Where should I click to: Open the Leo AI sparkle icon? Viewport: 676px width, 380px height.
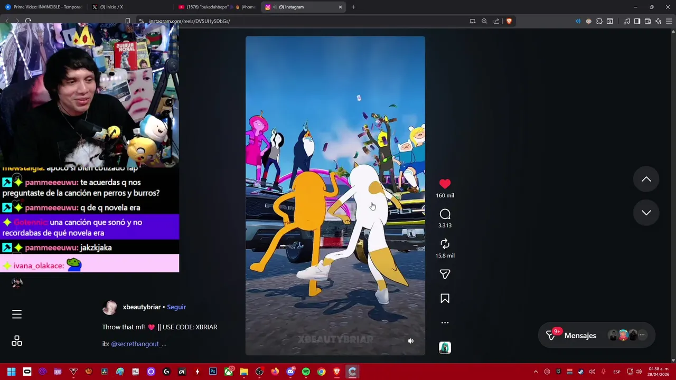[658, 21]
